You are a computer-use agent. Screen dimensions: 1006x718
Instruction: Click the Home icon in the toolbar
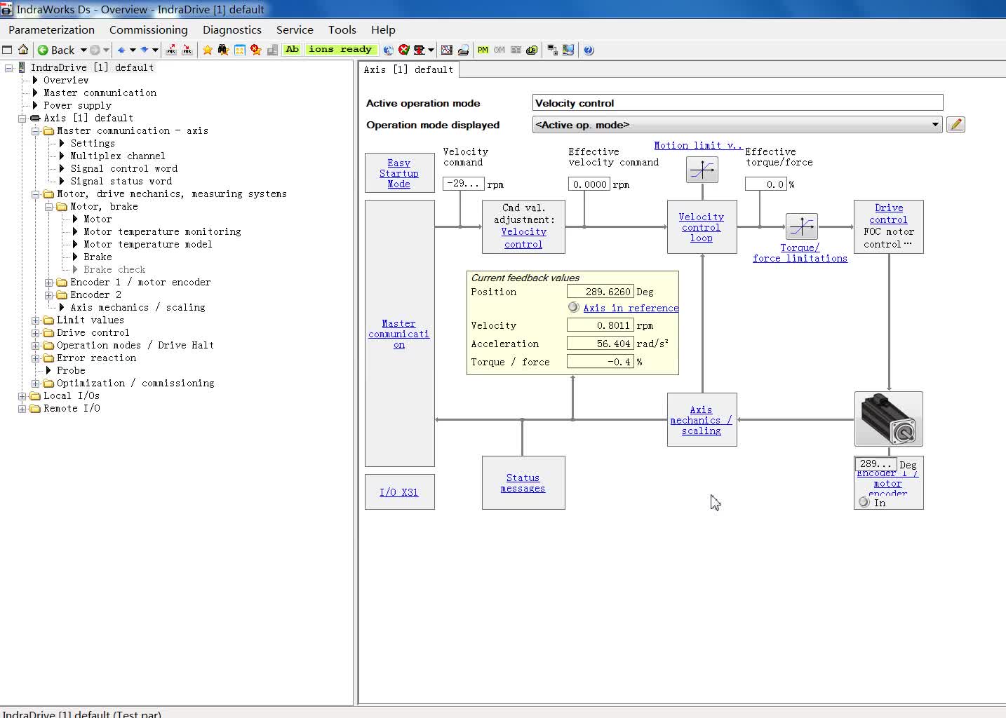pyautogui.click(x=23, y=50)
